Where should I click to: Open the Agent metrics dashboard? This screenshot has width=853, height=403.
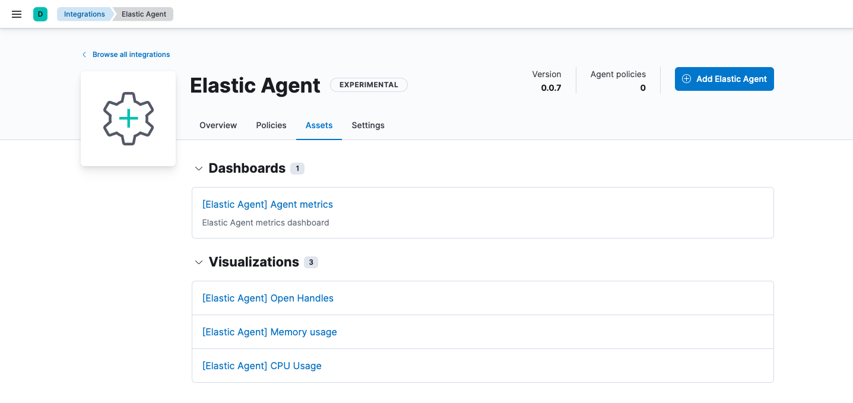267,204
